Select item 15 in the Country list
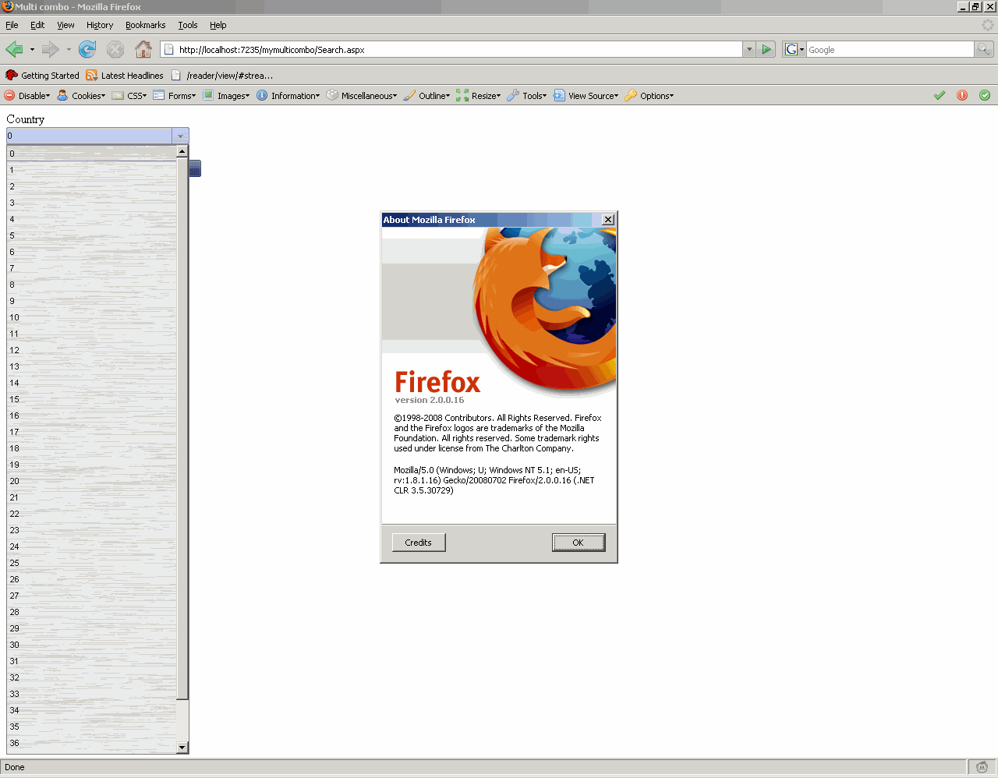This screenshot has height=778, width=998. point(92,399)
